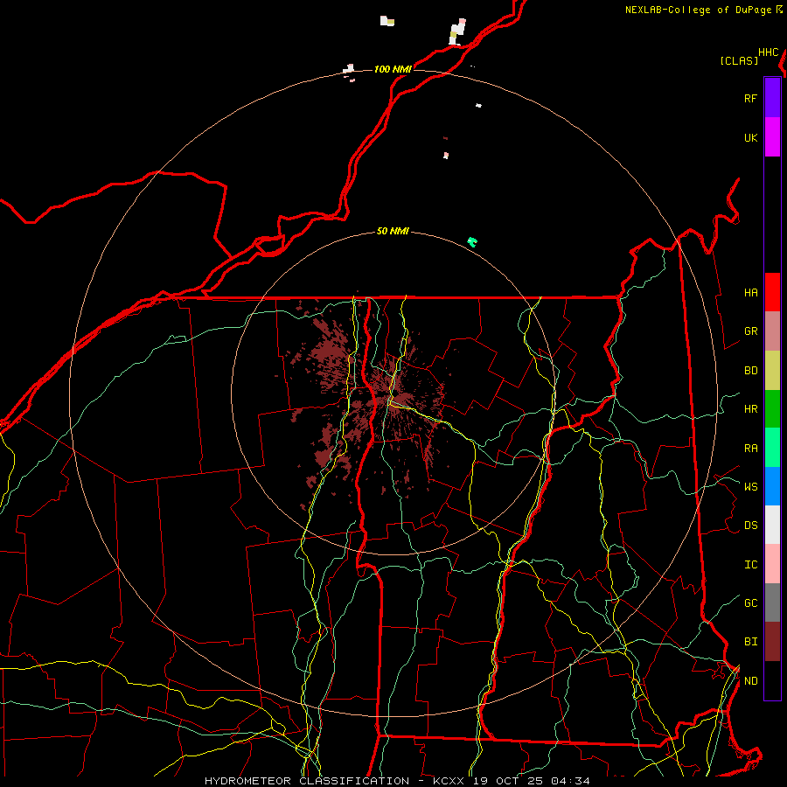The image size is (787, 787).
Task: Click the "HA" legend label
Action: pos(750,293)
